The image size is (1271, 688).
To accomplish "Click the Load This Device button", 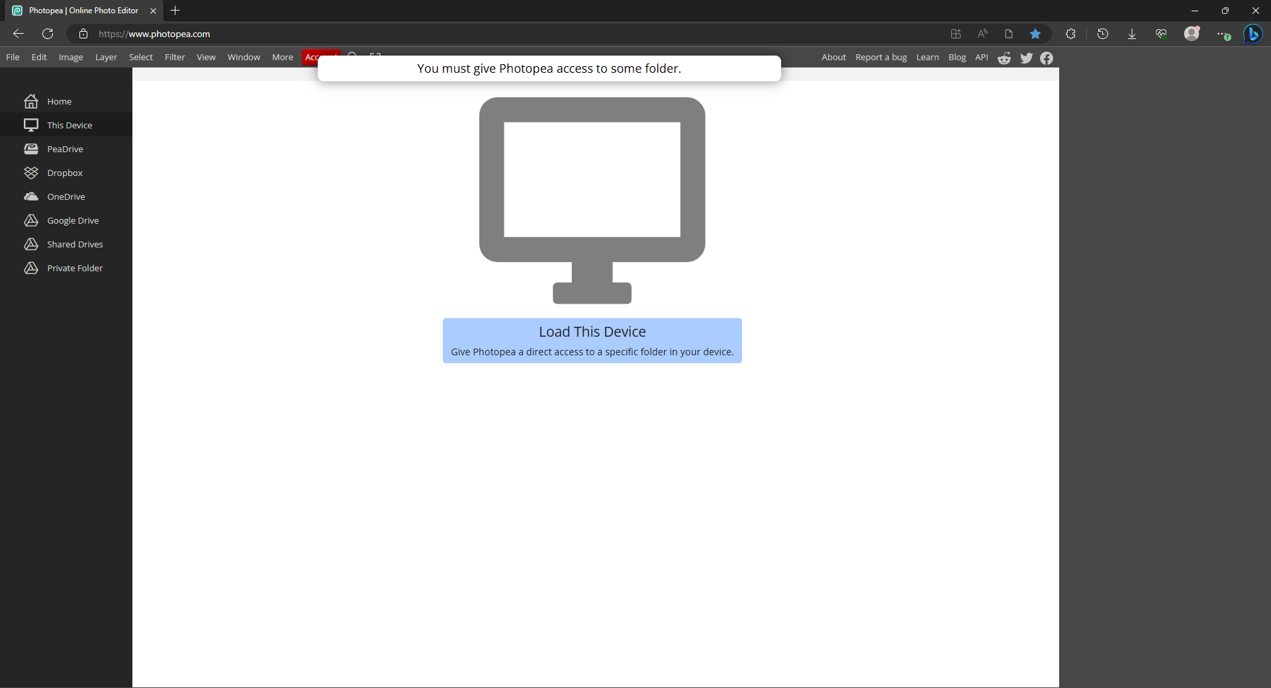I will (591, 340).
